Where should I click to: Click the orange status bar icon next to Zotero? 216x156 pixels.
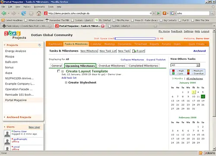coord(201,153)
